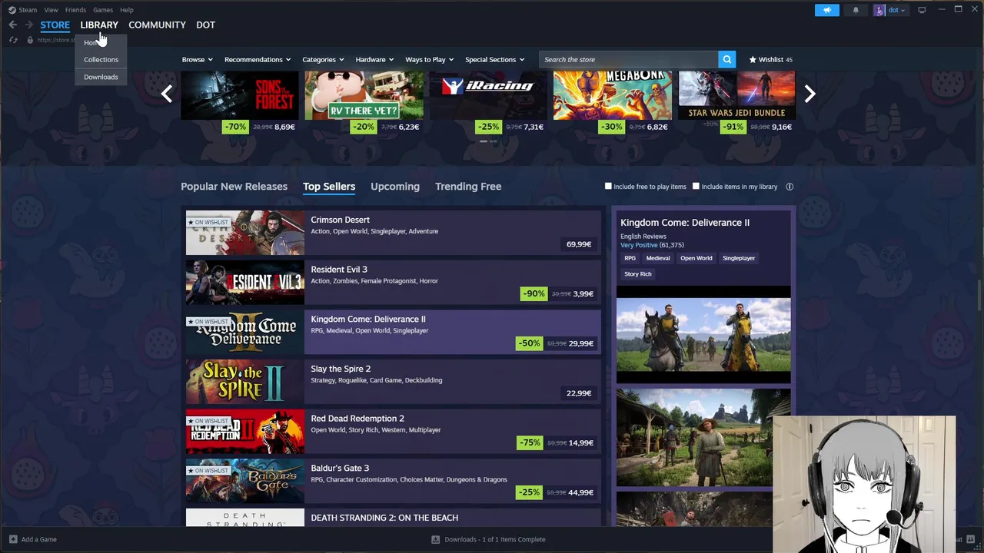Click the Open World tag button
Image resolution: width=984 pixels, height=553 pixels.
click(x=696, y=258)
